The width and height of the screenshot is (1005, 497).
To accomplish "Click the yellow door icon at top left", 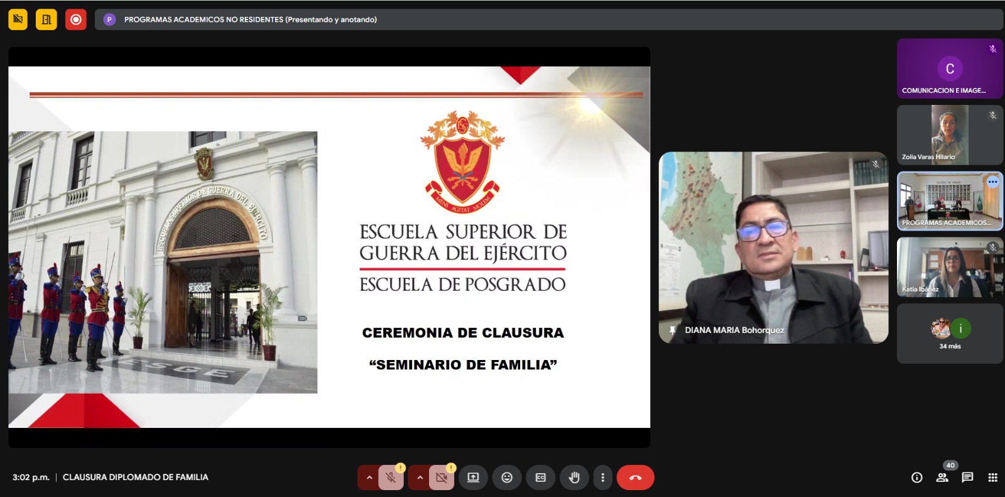I will pos(46,19).
